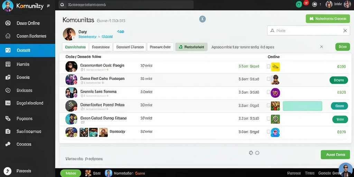
Task: Tick the checkbox in Scennie Bans Sonima row
Action: click(x=268, y=92)
